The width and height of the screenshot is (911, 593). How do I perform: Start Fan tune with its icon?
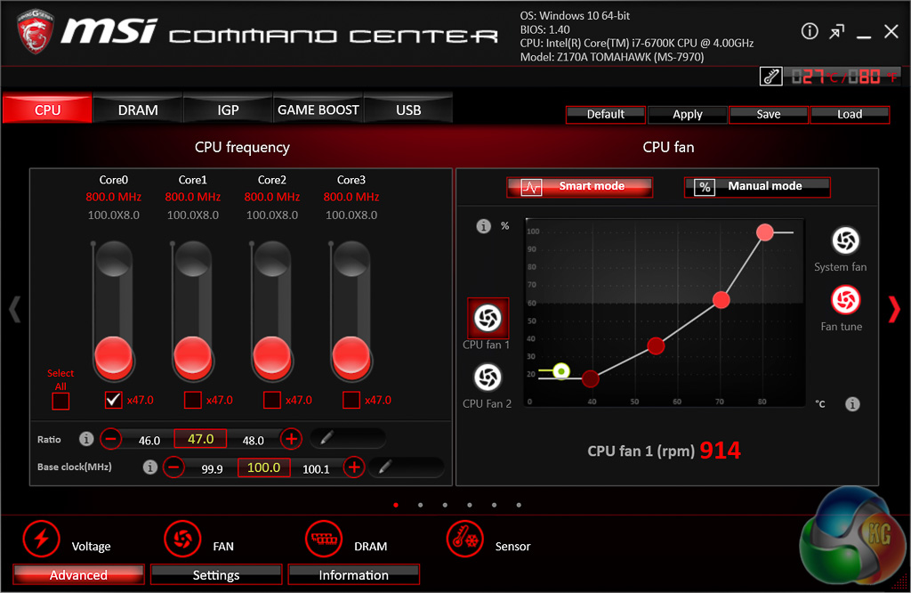coord(845,300)
